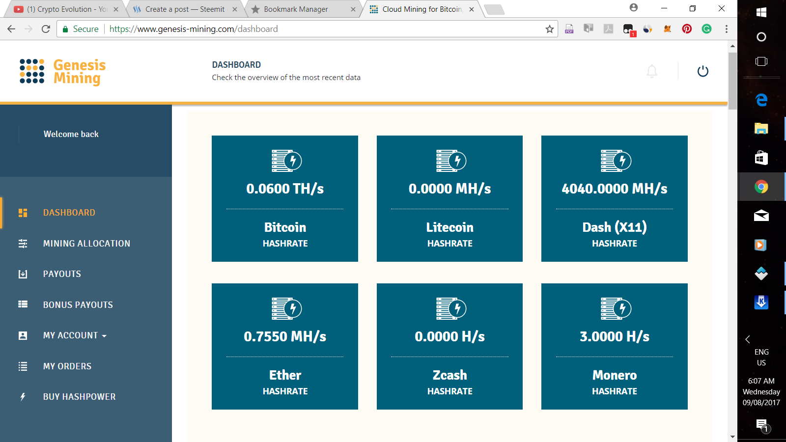Click the Dashboard sidebar icon

(x=23, y=213)
